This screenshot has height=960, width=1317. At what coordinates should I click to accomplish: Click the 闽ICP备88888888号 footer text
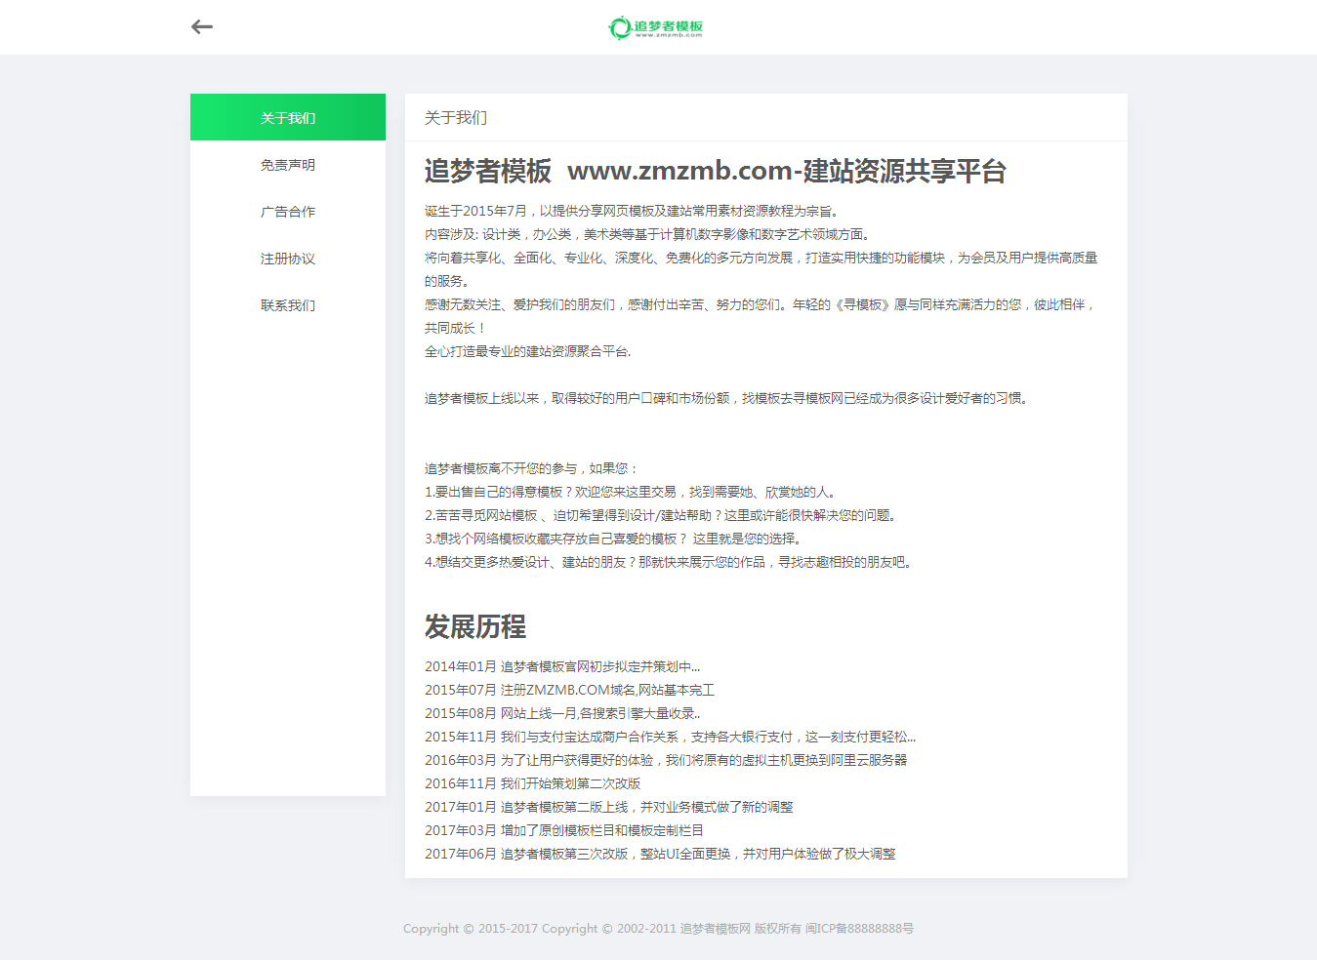859,929
